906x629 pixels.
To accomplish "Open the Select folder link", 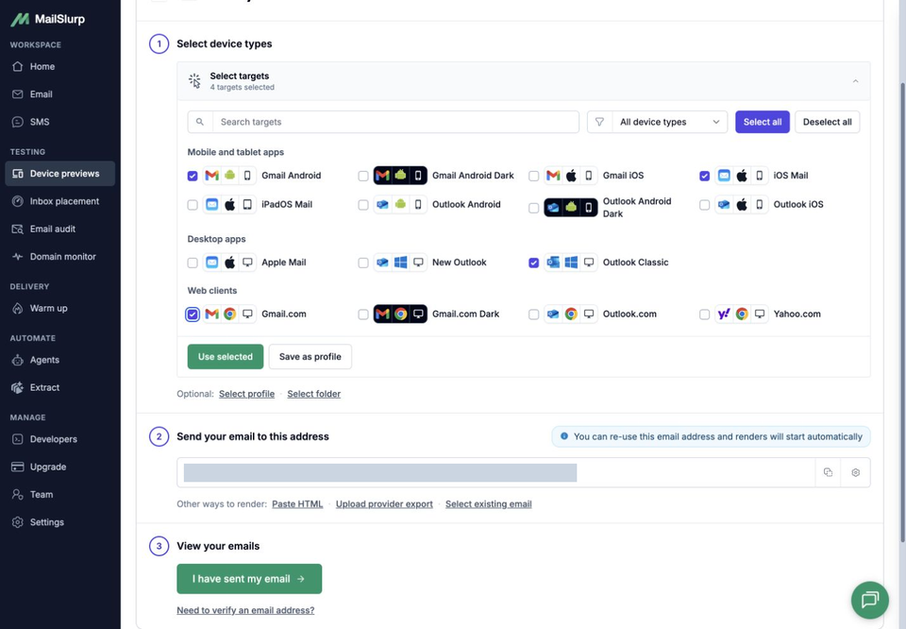I will click(x=313, y=394).
